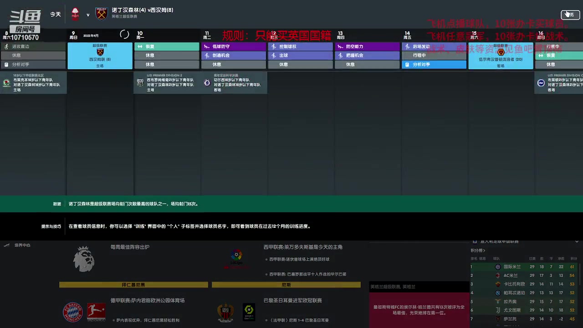Open the West Ham United (8) match card

100,56
